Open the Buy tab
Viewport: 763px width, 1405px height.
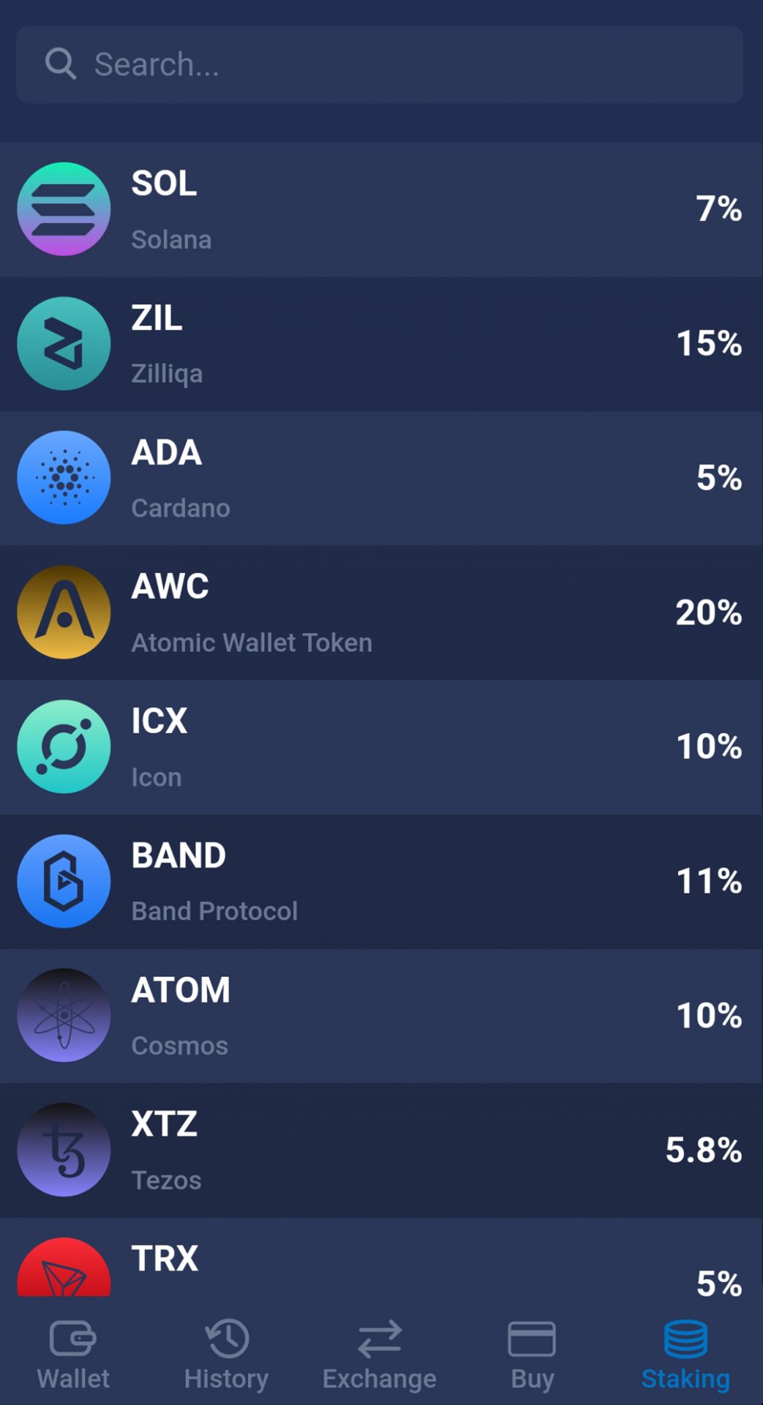tap(533, 1354)
